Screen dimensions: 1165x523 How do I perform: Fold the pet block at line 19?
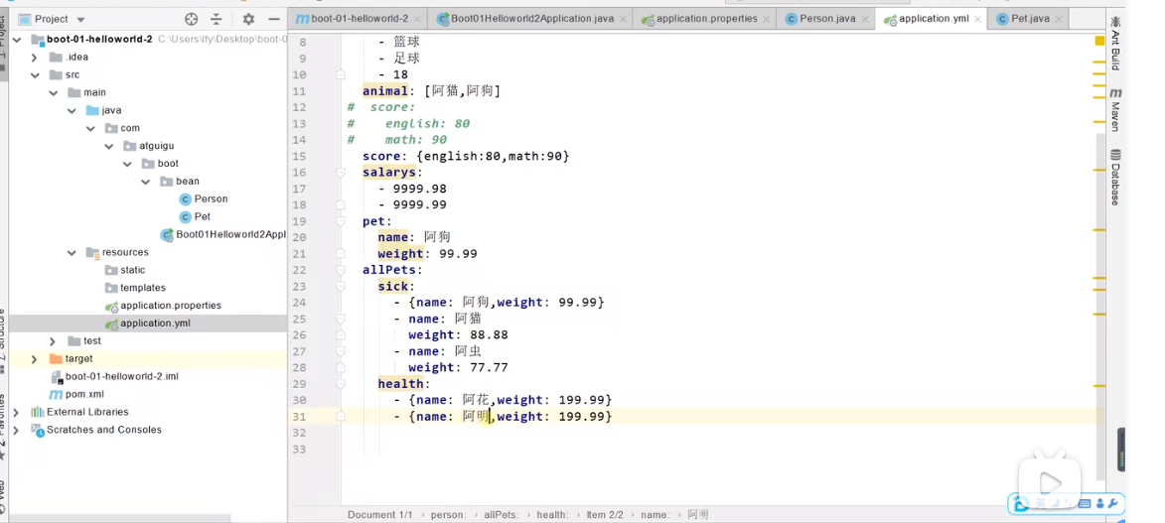[341, 221]
